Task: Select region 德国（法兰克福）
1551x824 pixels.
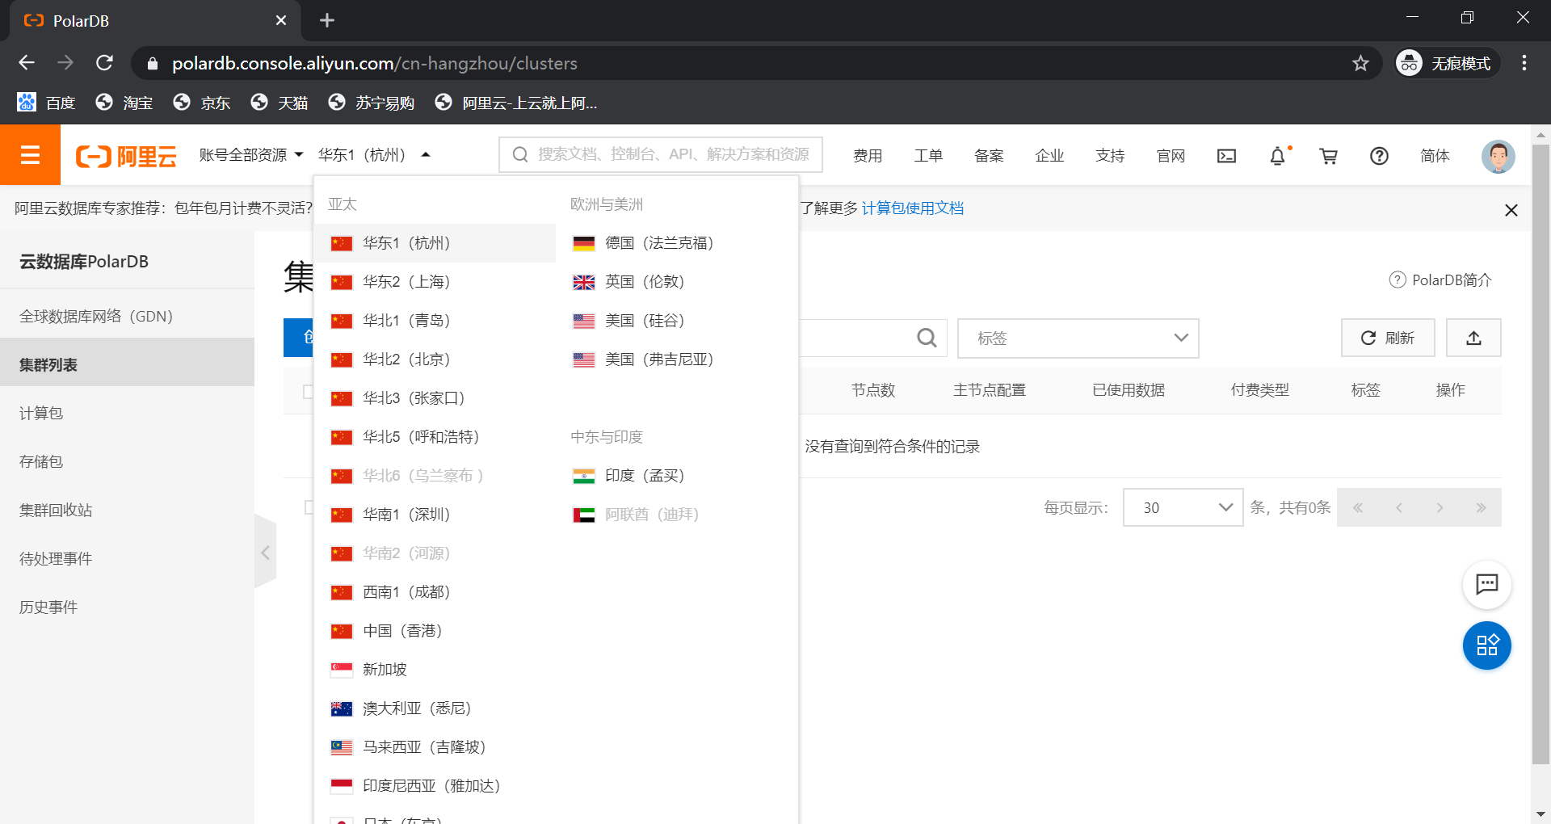Action: pyautogui.click(x=677, y=243)
